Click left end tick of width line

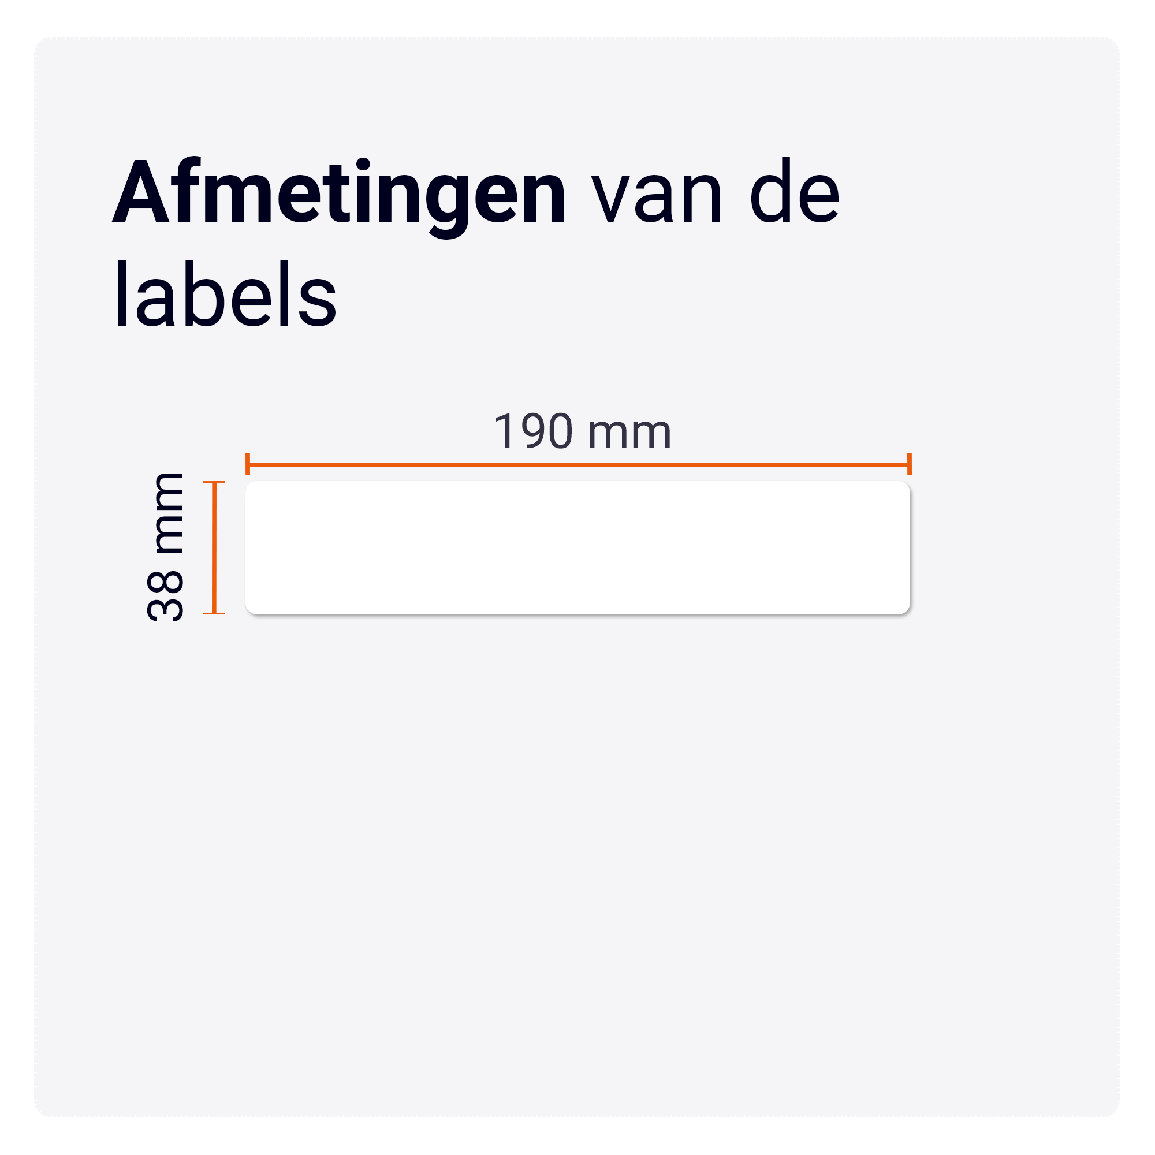pos(248,464)
